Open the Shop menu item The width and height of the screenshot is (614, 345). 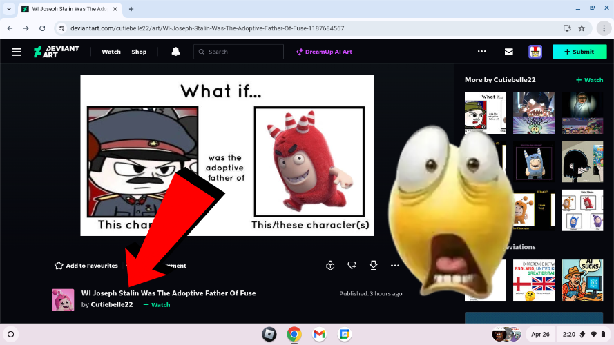tap(139, 52)
